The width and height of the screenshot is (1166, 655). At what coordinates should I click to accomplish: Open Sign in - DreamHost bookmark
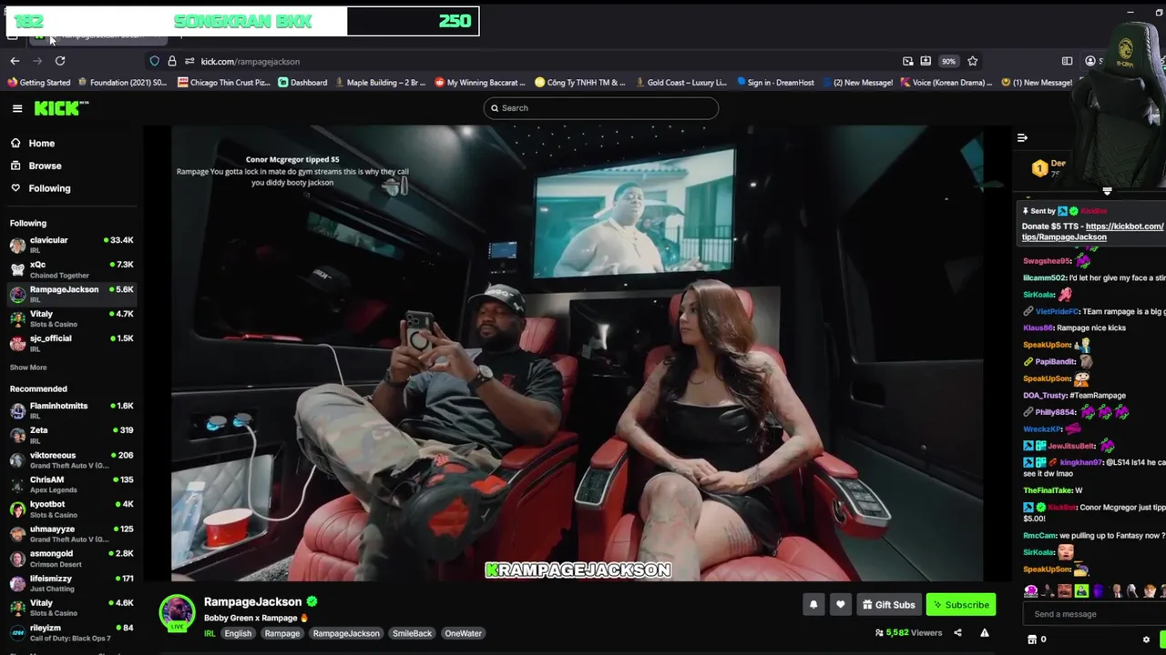(x=775, y=82)
